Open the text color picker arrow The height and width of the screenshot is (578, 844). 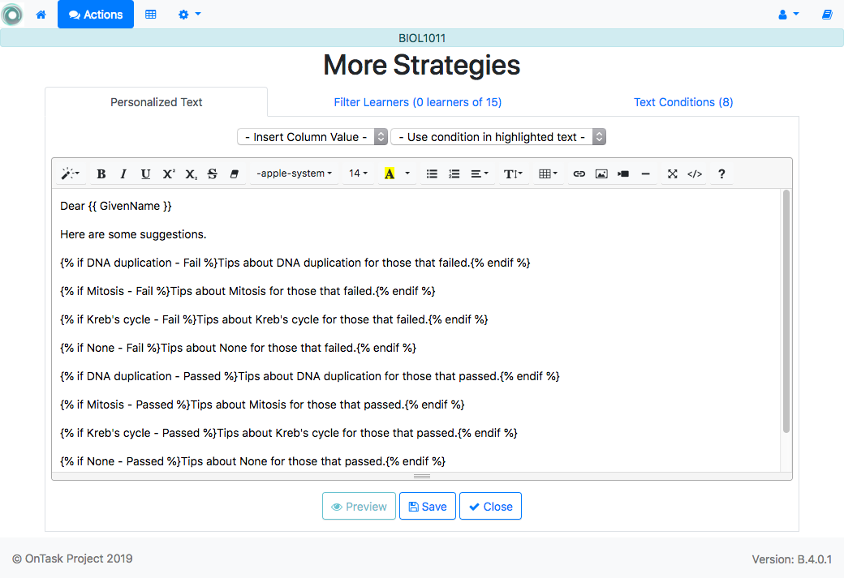pyautogui.click(x=407, y=173)
